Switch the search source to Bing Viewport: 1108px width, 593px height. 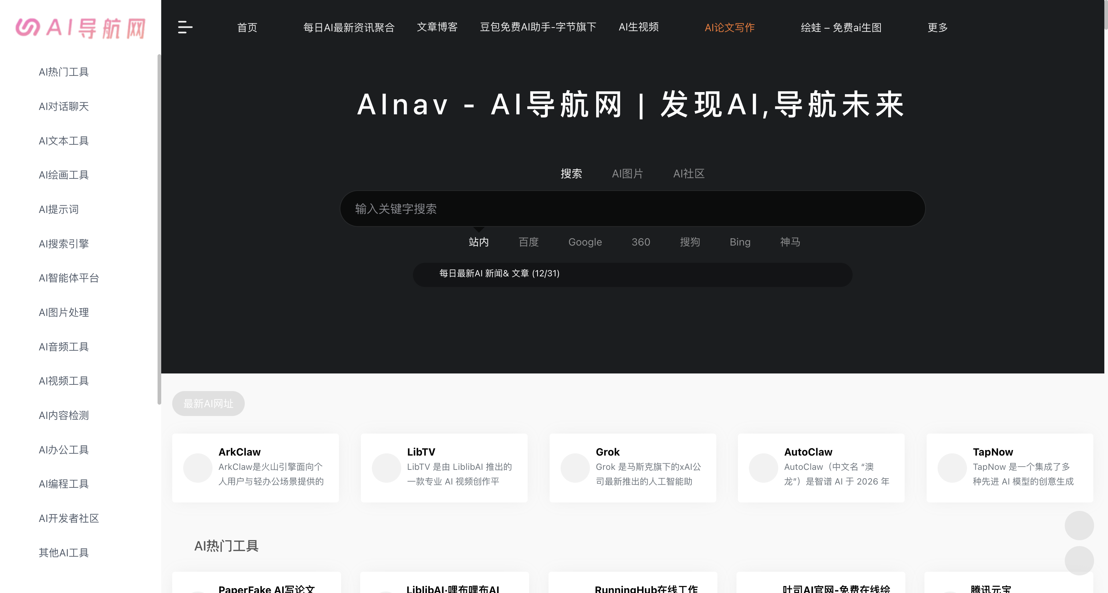(740, 242)
